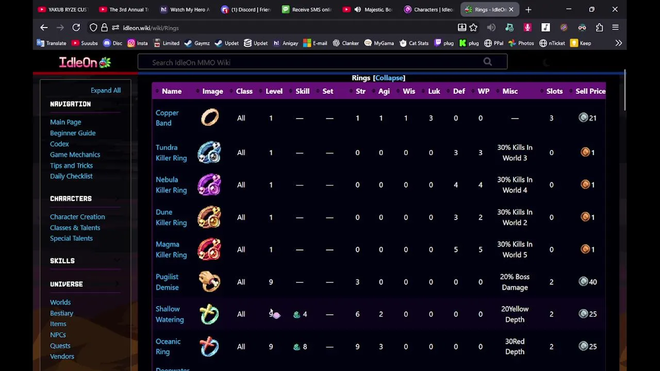Image resolution: width=660 pixels, height=371 pixels.
Task: Click the site padlock icon
Action: click(x=104, y=28)
